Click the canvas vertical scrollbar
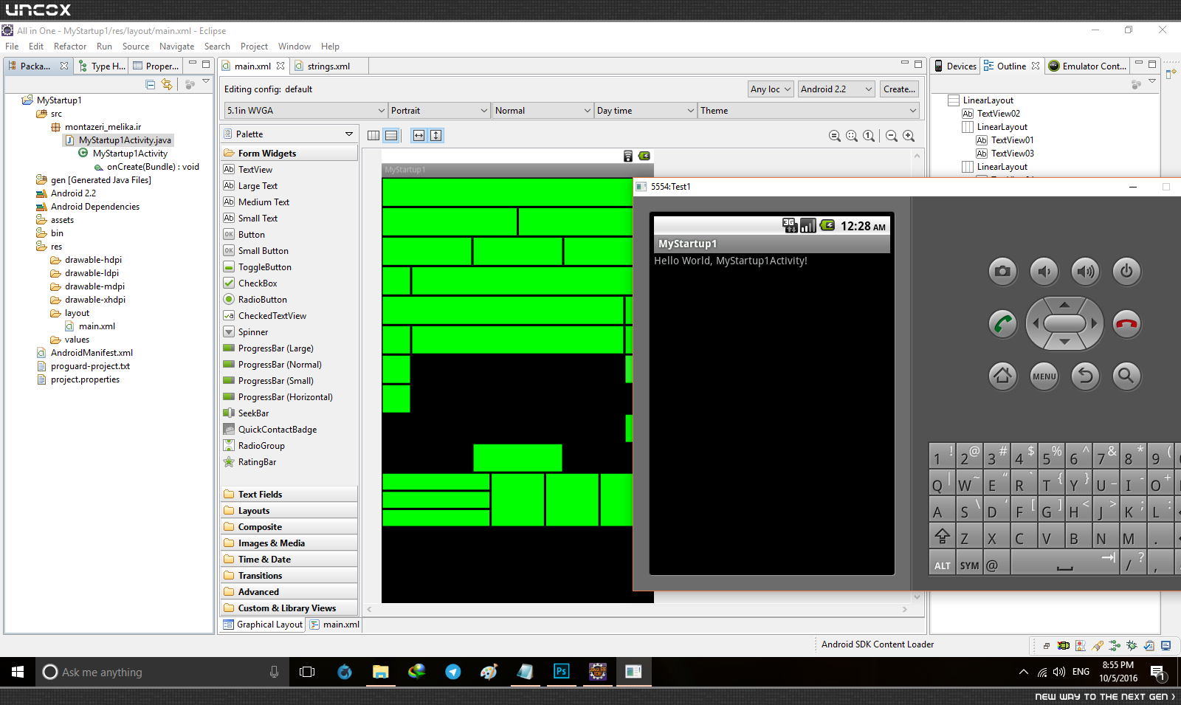This screenshot has height=705, width=1181. [917, 376]
